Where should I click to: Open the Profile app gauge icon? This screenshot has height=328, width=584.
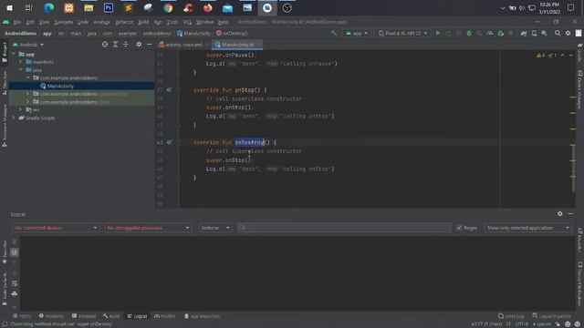pos(490,34)
